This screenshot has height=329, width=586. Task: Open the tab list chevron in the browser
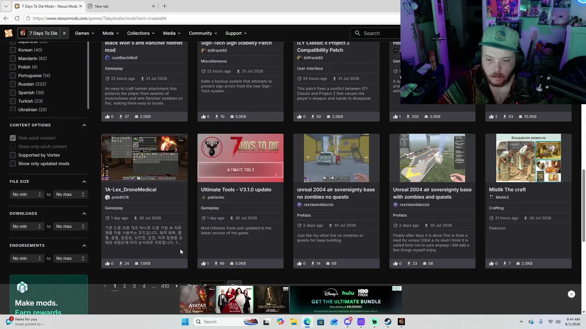(6, 6)
